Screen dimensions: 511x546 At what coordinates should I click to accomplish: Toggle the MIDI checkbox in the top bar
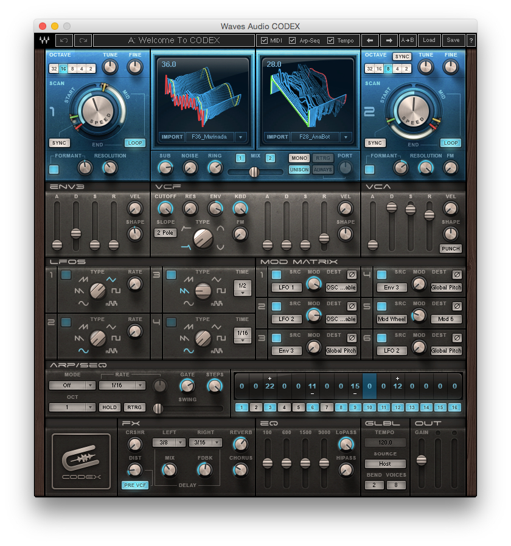point(264,39)
